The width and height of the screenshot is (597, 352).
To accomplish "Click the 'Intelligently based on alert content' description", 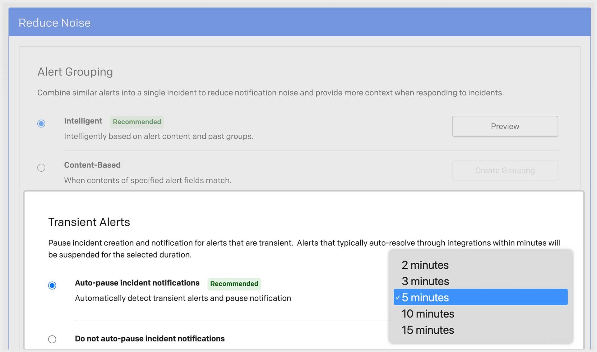I will 159,136.
